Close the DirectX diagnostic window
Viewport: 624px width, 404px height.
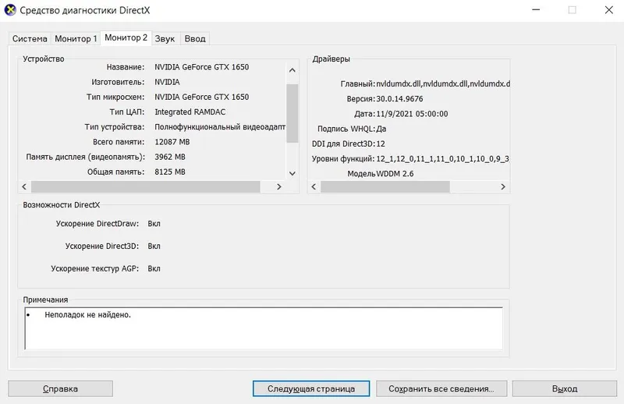pyautogui.click(x=609, y=10)
